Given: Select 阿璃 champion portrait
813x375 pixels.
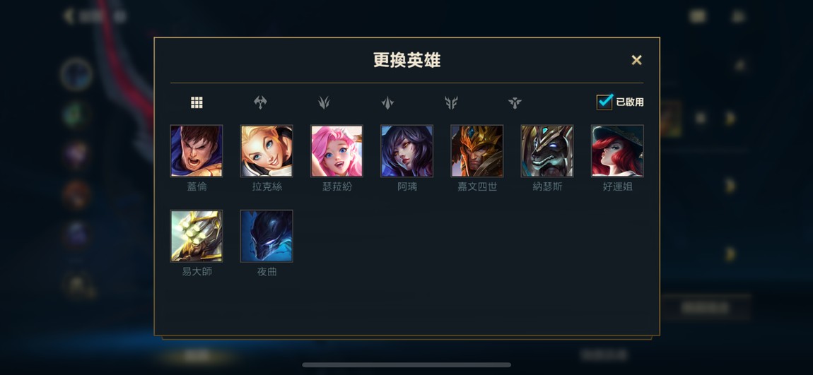Looking at the screenshot, I should (x=406, y=150).
